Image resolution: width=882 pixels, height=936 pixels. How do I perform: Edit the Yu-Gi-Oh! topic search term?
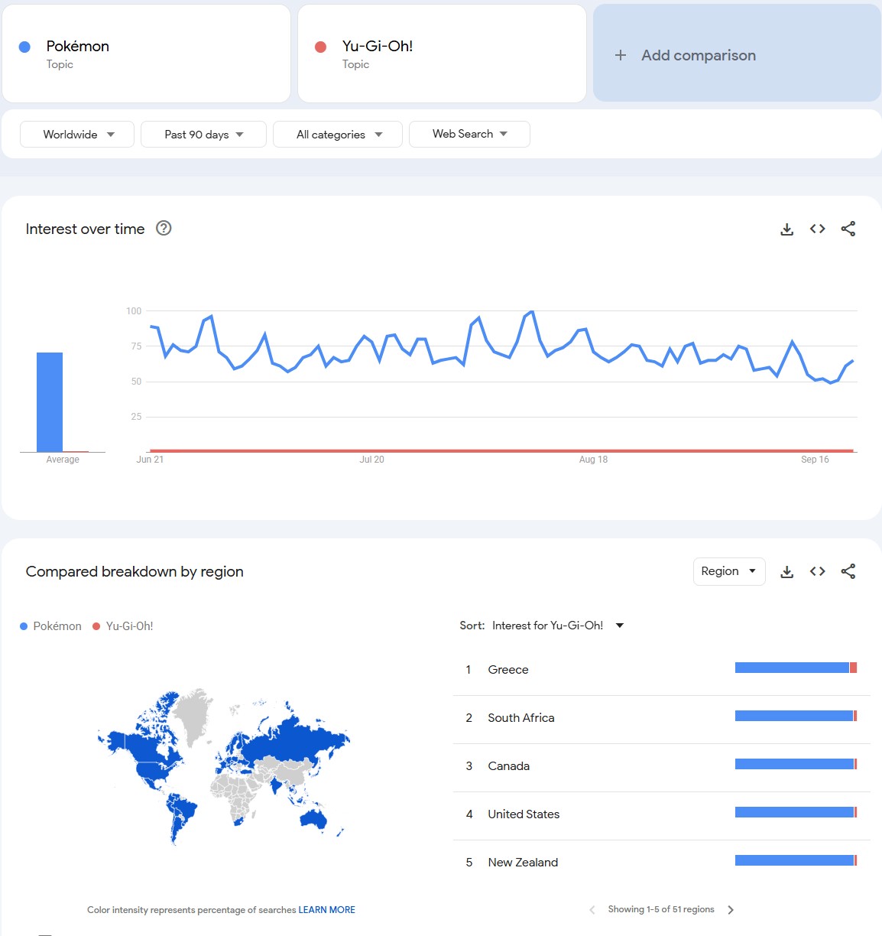click(442, 54)
